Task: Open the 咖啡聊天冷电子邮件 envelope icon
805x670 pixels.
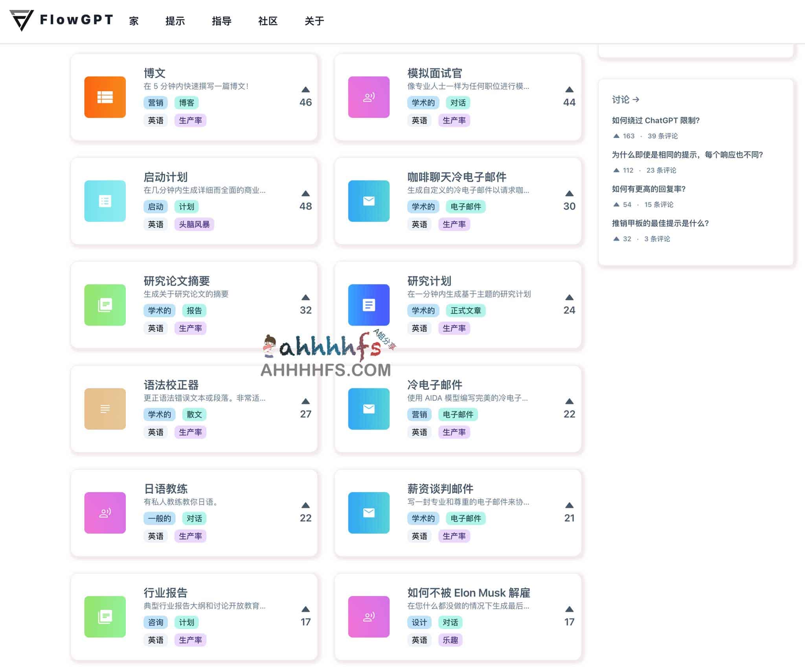Action: click(x=368, y=202)
